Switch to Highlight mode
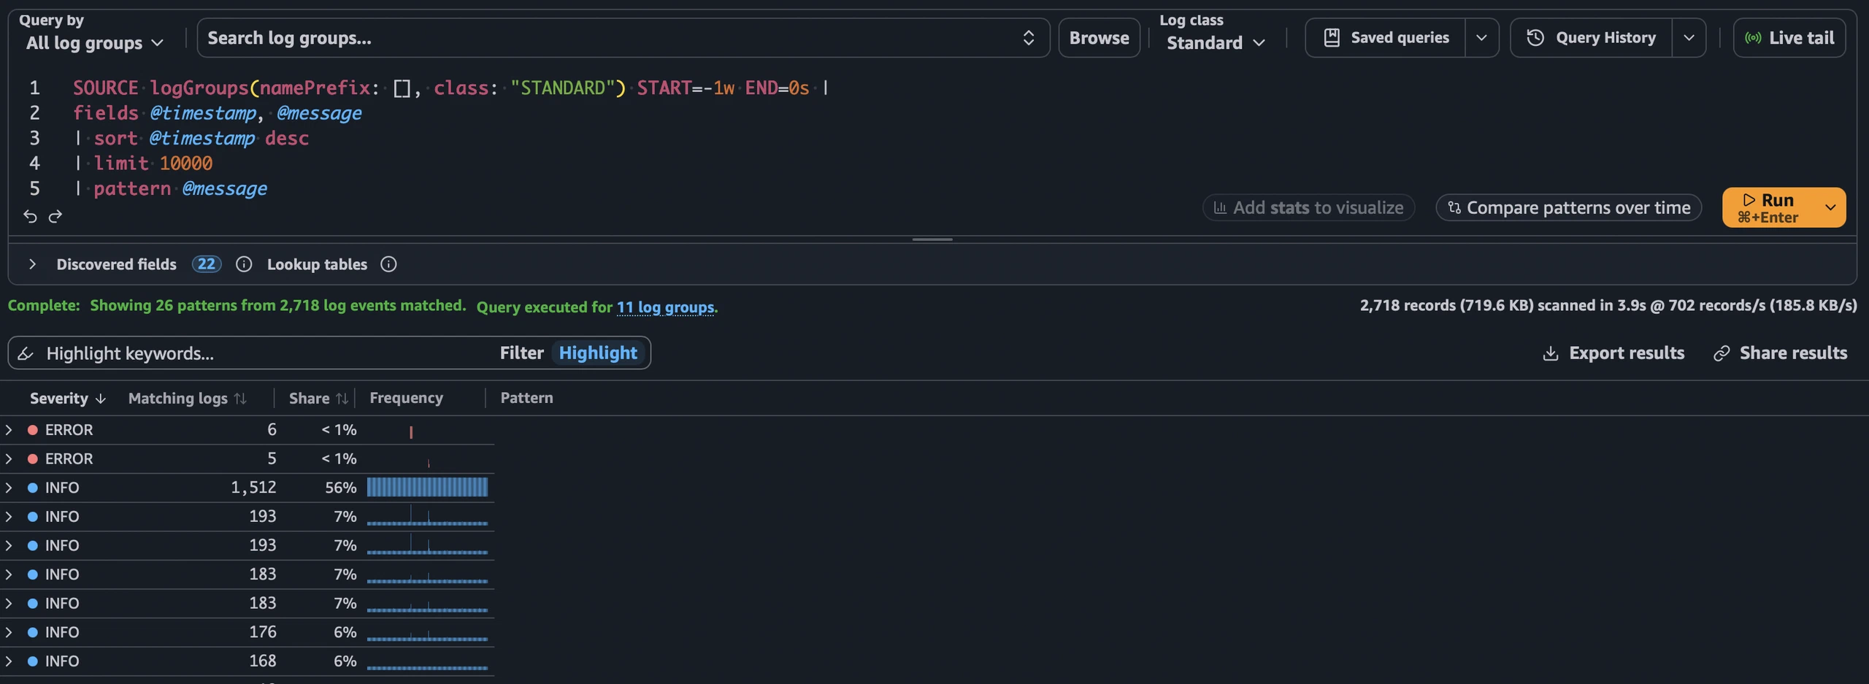Image resolution: width=1869 pixels, height=684 pixels. pyautogui.click(x=598, y=353)
